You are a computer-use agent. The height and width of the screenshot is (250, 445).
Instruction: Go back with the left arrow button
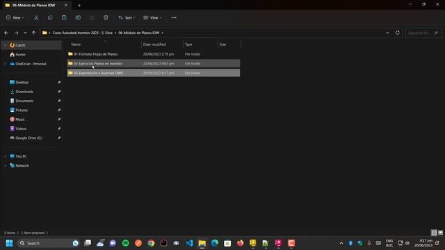coord(6,33)
